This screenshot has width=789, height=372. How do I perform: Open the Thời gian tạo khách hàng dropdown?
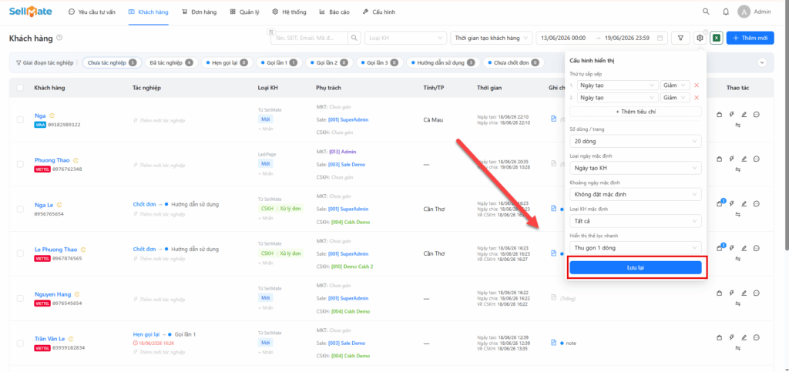pos(491,38)
